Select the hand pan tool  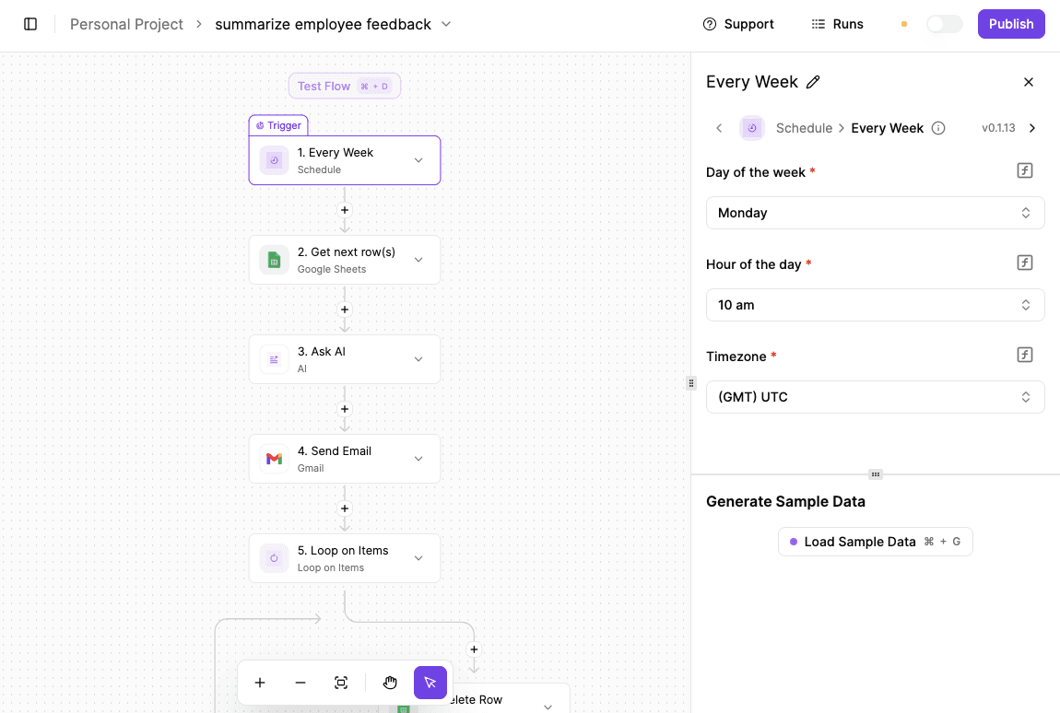(x=390, y=683)
